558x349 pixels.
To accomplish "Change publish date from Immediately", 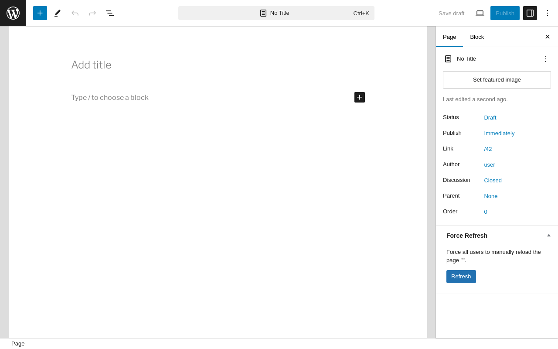I will click(x=499, y=133).
